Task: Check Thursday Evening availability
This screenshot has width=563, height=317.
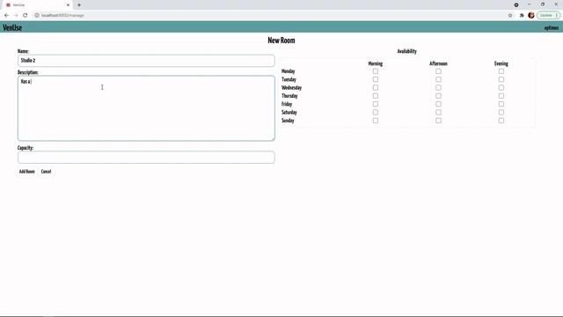Action: [x=501, y=96]
